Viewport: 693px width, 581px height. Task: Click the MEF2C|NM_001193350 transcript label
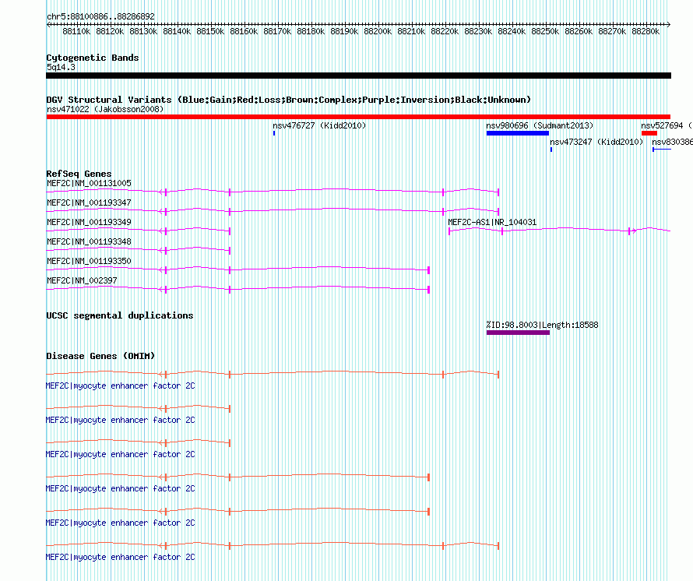tap(89, 261)
